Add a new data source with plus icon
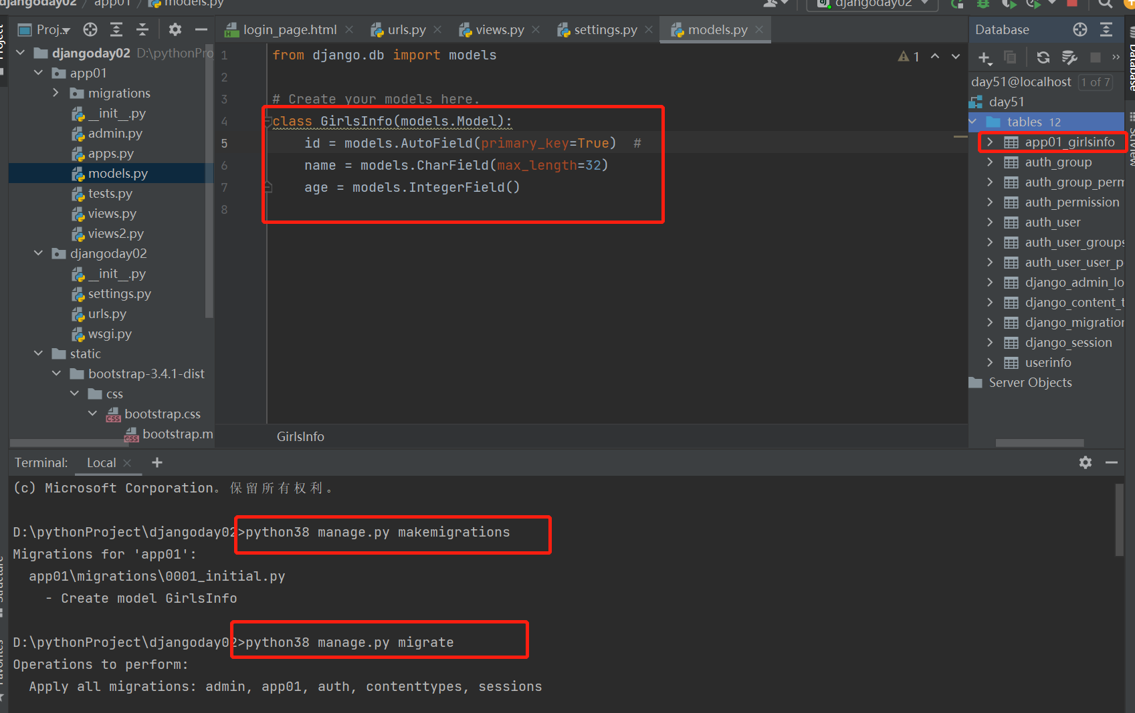Image resolution: width=1135 pixels, height=713 pixels. coord(985,58)
